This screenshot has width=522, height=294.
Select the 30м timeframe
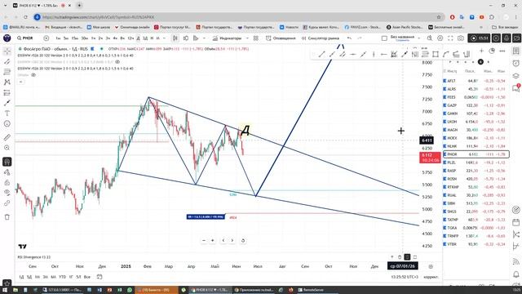[x=85, y=38]
